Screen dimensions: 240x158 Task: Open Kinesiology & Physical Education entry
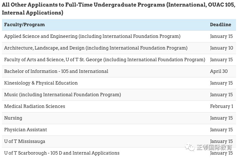click(x=41, y=83)
